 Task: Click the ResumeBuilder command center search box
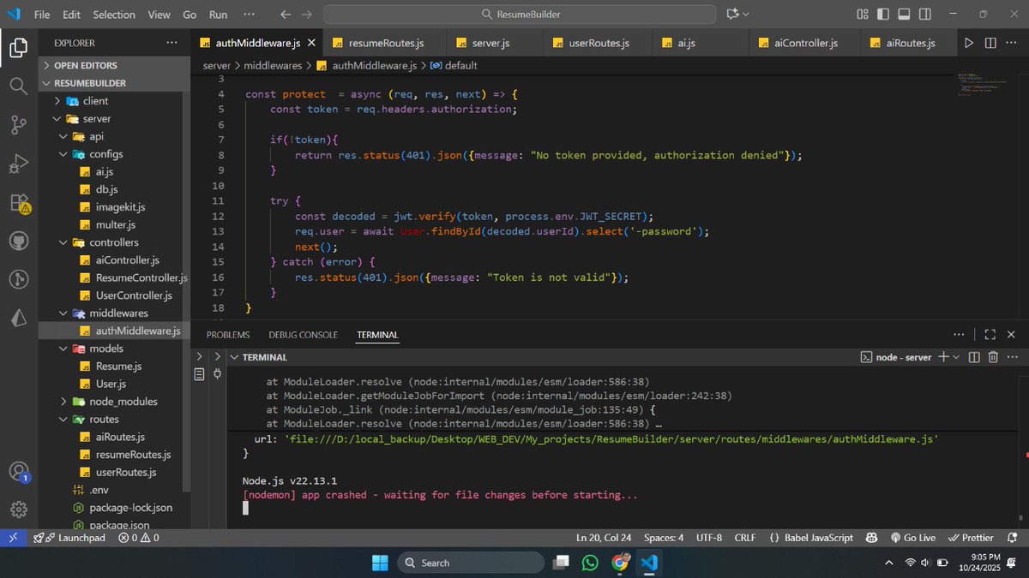click(520, 15)
